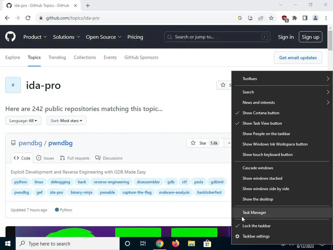Click the reverse-engineering topic tag
333x250 pixels.
[111, 182]
